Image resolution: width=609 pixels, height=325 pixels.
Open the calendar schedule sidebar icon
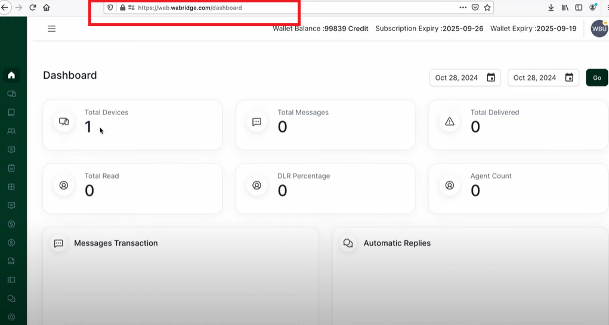pos(11,168)
